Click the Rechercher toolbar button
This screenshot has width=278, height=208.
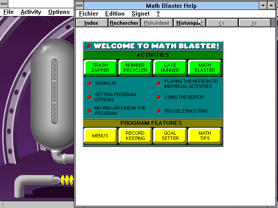(x=124, y=23)
